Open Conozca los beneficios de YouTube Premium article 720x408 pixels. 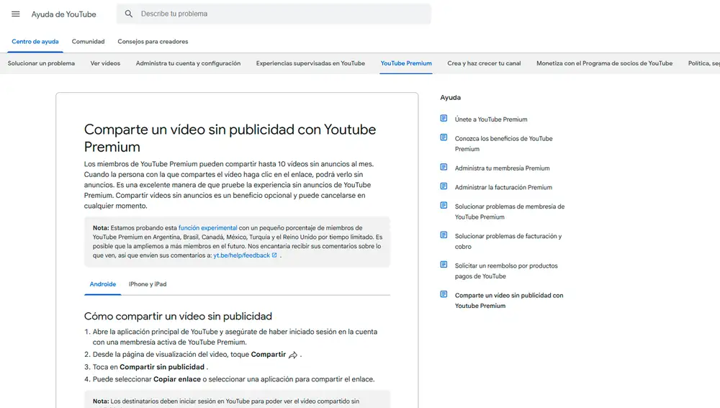(x=504, y=144)
